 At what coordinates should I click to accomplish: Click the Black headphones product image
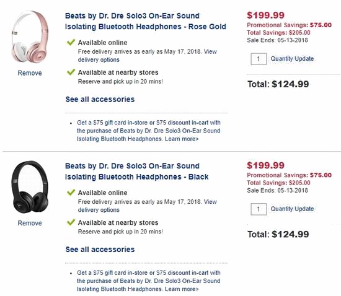pyautogui.click(x=30, y=187)
